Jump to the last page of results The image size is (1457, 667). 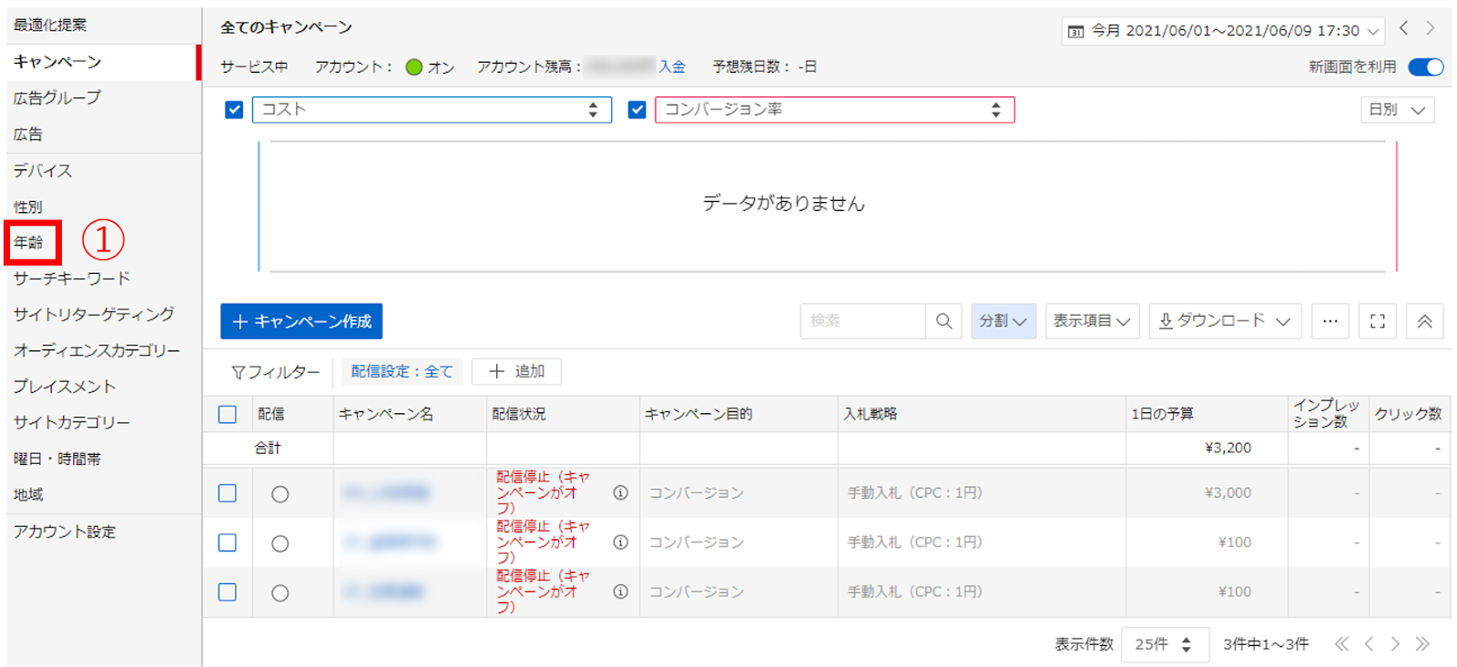[x=1422, y=644]
